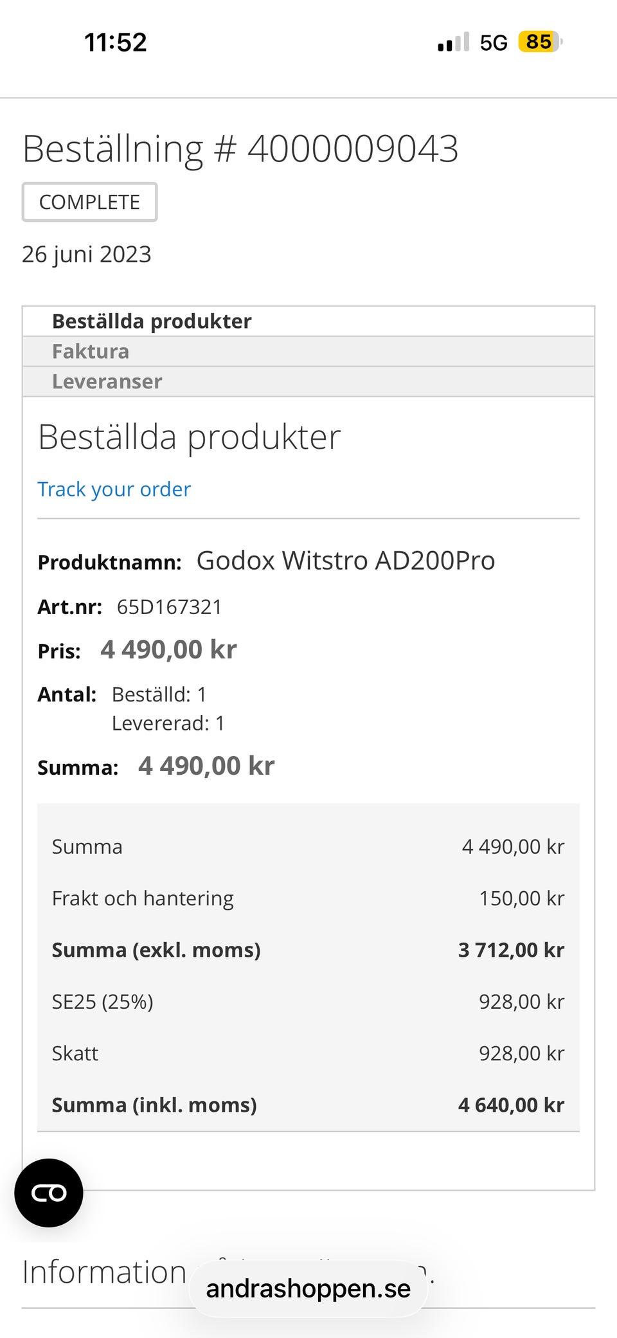Tap the battery indicator showing 85
The width and height of the screenshot is (617, 1338).
540,42
